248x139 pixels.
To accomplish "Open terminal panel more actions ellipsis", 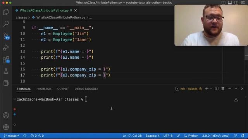I will click(229, 89).
